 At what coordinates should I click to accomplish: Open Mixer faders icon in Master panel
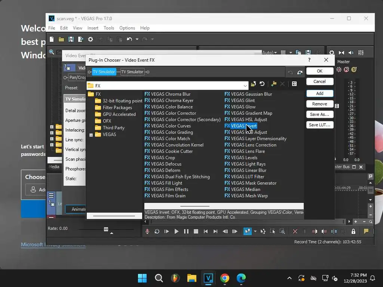[361, 52]
